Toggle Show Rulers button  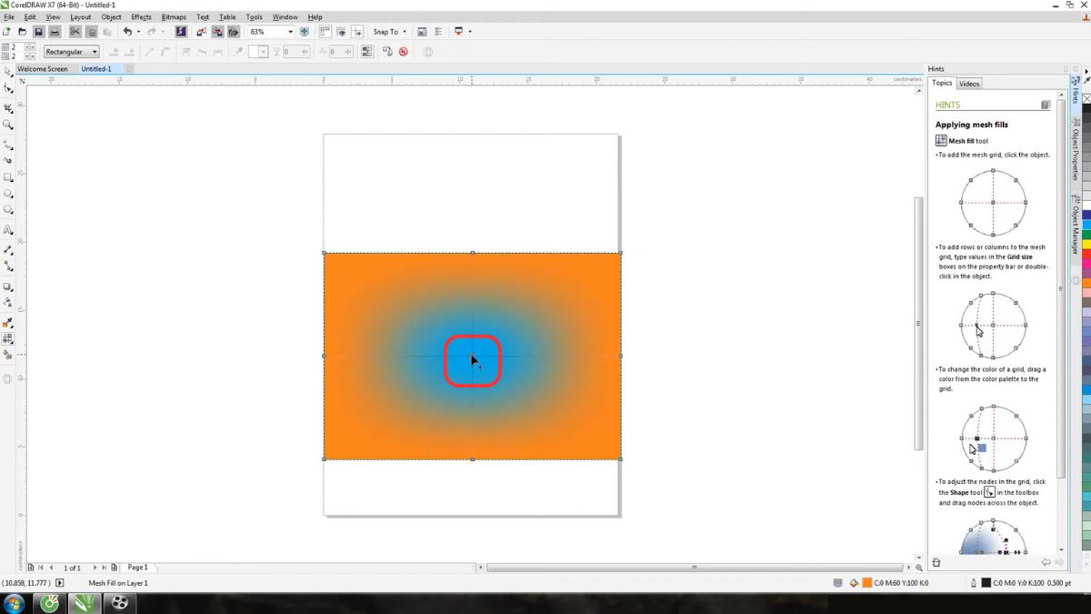[325, 32]
